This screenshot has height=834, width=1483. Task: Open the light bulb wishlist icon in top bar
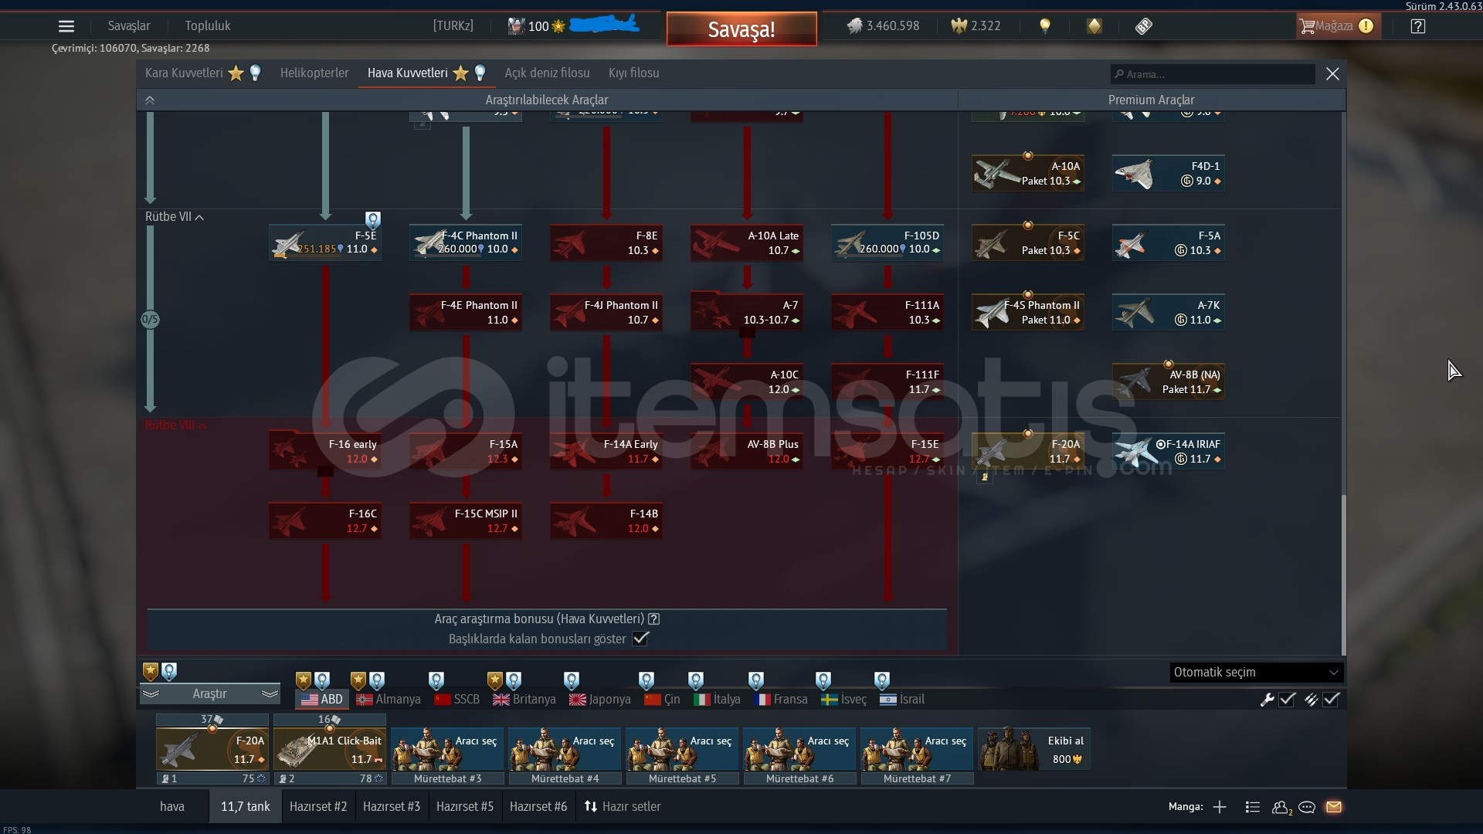pos(1045,26)
